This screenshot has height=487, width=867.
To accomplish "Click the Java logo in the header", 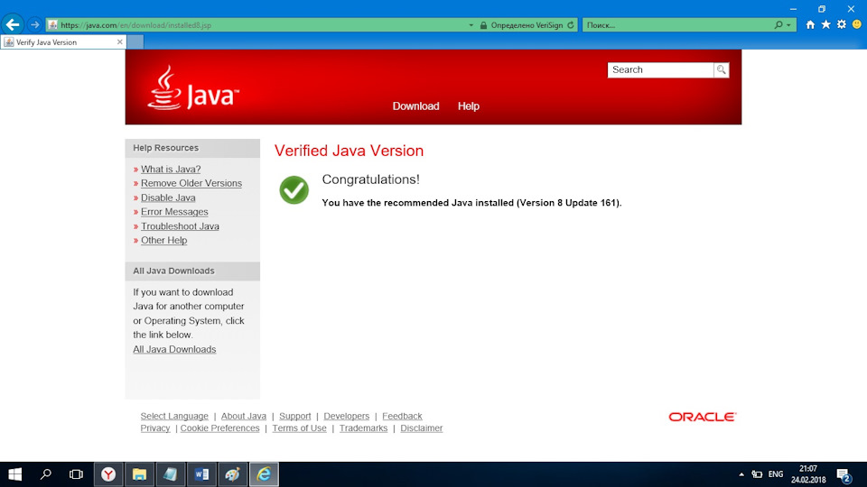I will point(192,88).
